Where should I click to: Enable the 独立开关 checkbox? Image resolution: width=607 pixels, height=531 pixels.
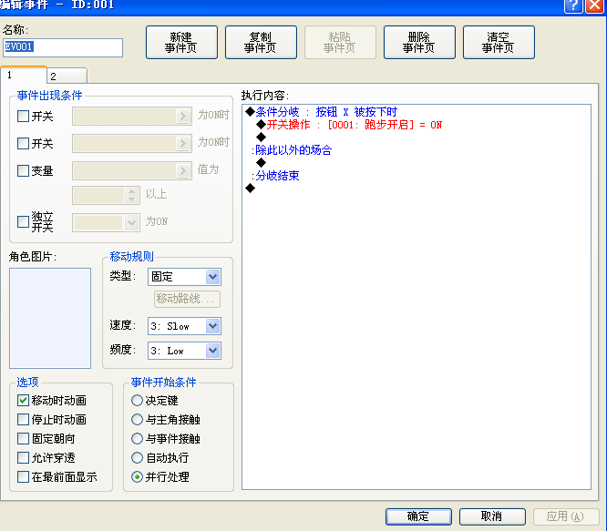pos(23,221)
